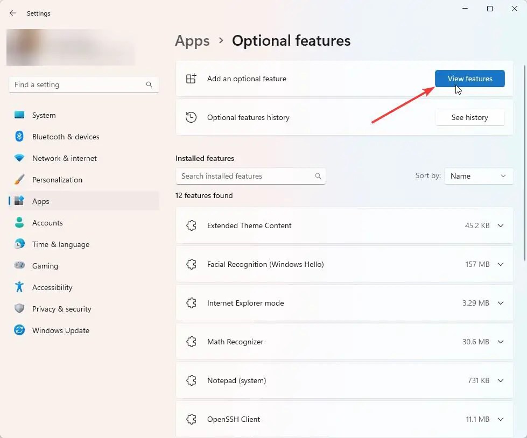Click the Personalization paintbrush icon
Screen dimensions: 527x438
click(19, 180)
